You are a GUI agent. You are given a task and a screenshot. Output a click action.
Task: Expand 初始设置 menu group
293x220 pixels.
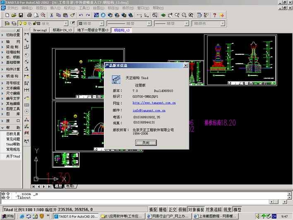pos(11,35)
